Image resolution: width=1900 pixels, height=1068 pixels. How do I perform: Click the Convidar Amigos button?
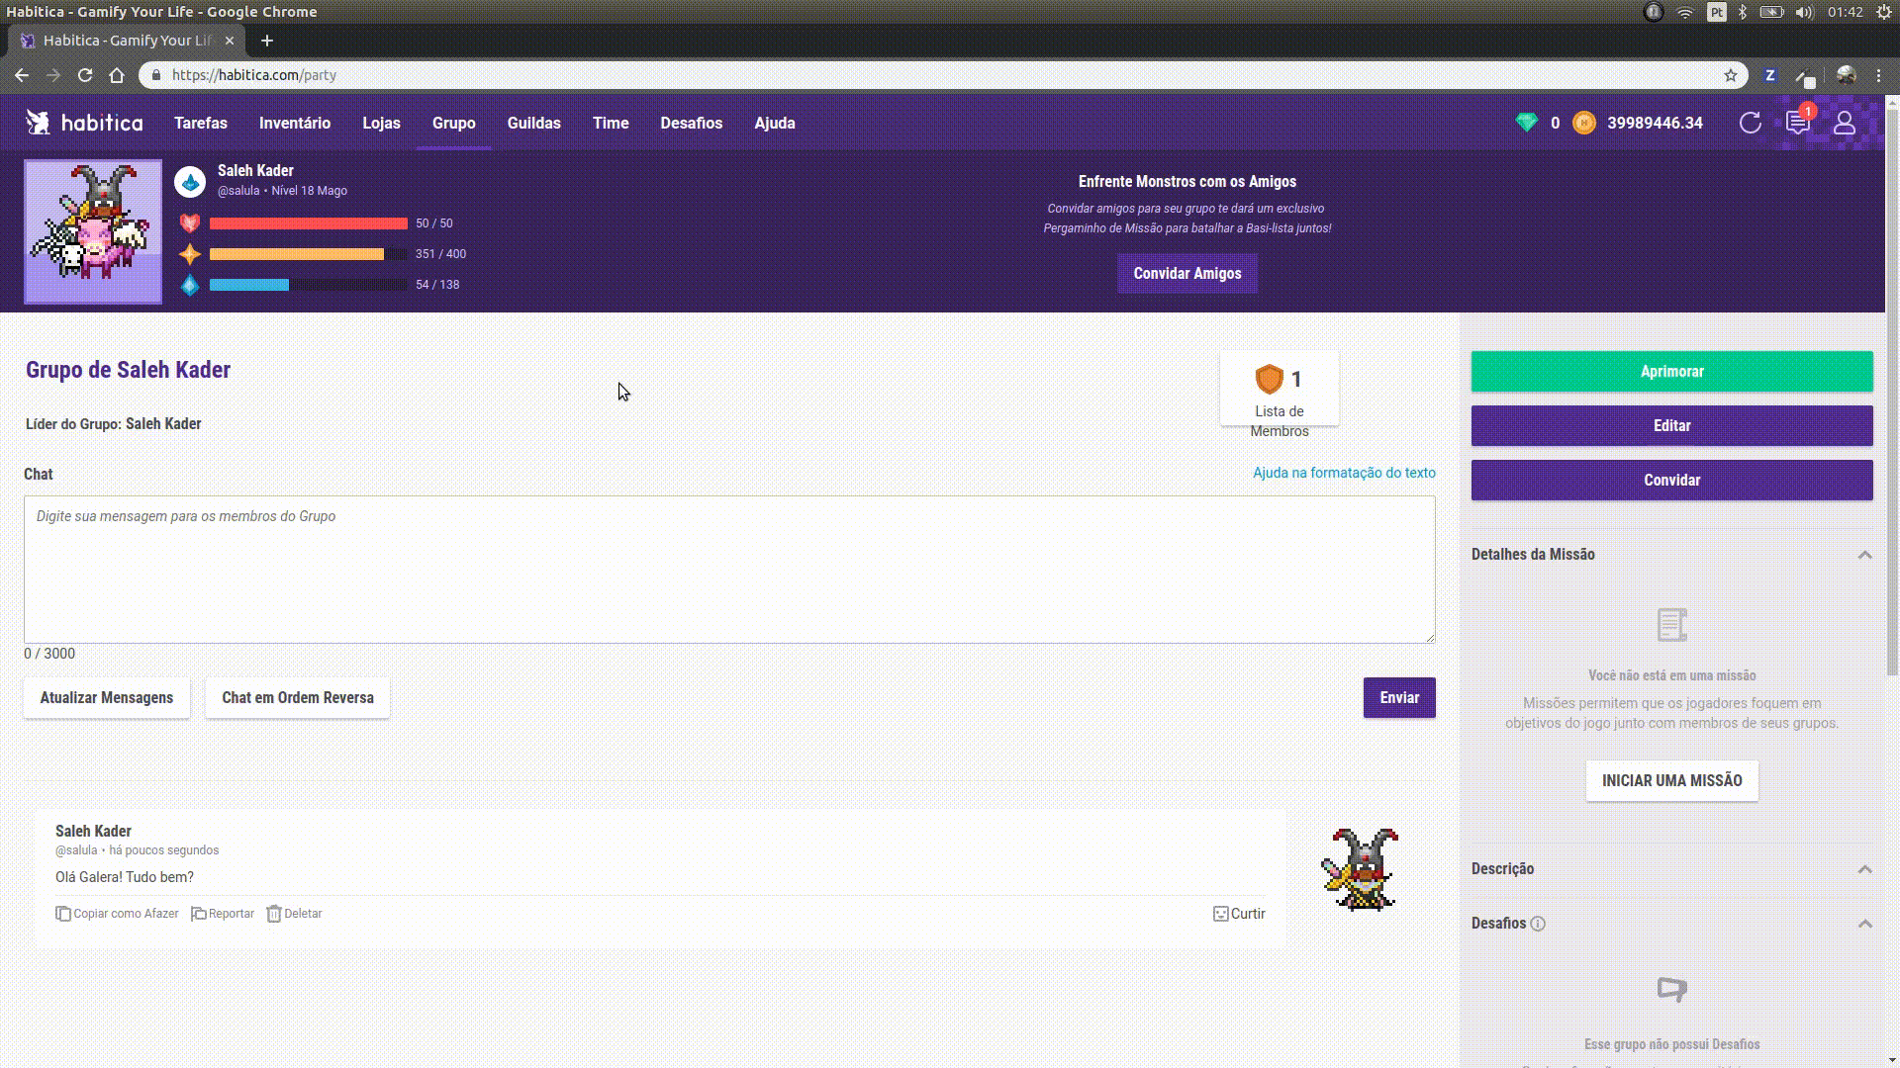click(1187, 274)
